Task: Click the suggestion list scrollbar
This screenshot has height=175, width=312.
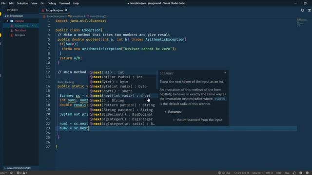Action: pyautogui.click(x=157, y=79)
